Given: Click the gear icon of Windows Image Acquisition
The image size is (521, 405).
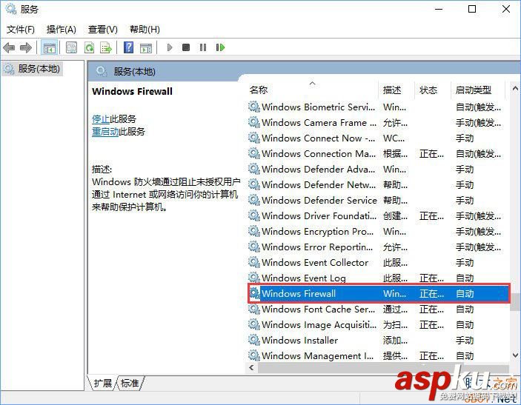Looking at the screenshot, I should coord(254,324).
